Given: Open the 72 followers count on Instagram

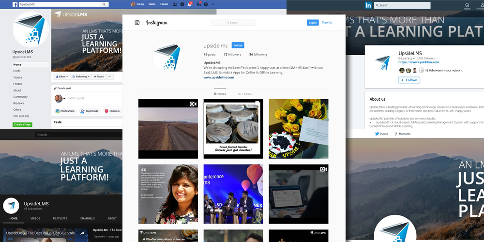Looking at the screenshot, I should (232, 55).
